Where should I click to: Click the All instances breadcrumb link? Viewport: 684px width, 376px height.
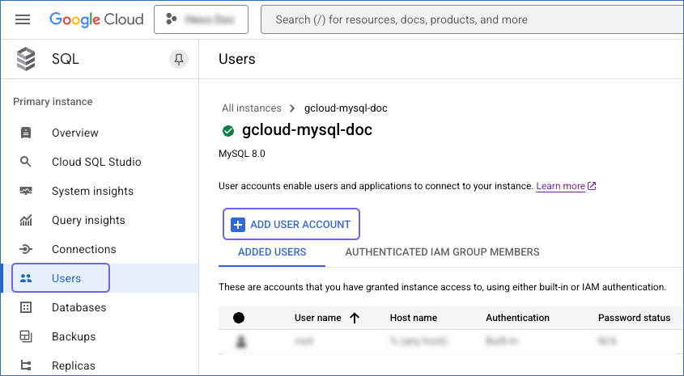(x=251, y=108)
